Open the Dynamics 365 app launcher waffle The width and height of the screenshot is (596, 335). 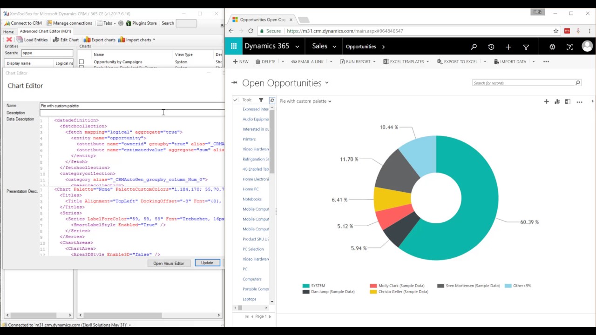point(234,46)
